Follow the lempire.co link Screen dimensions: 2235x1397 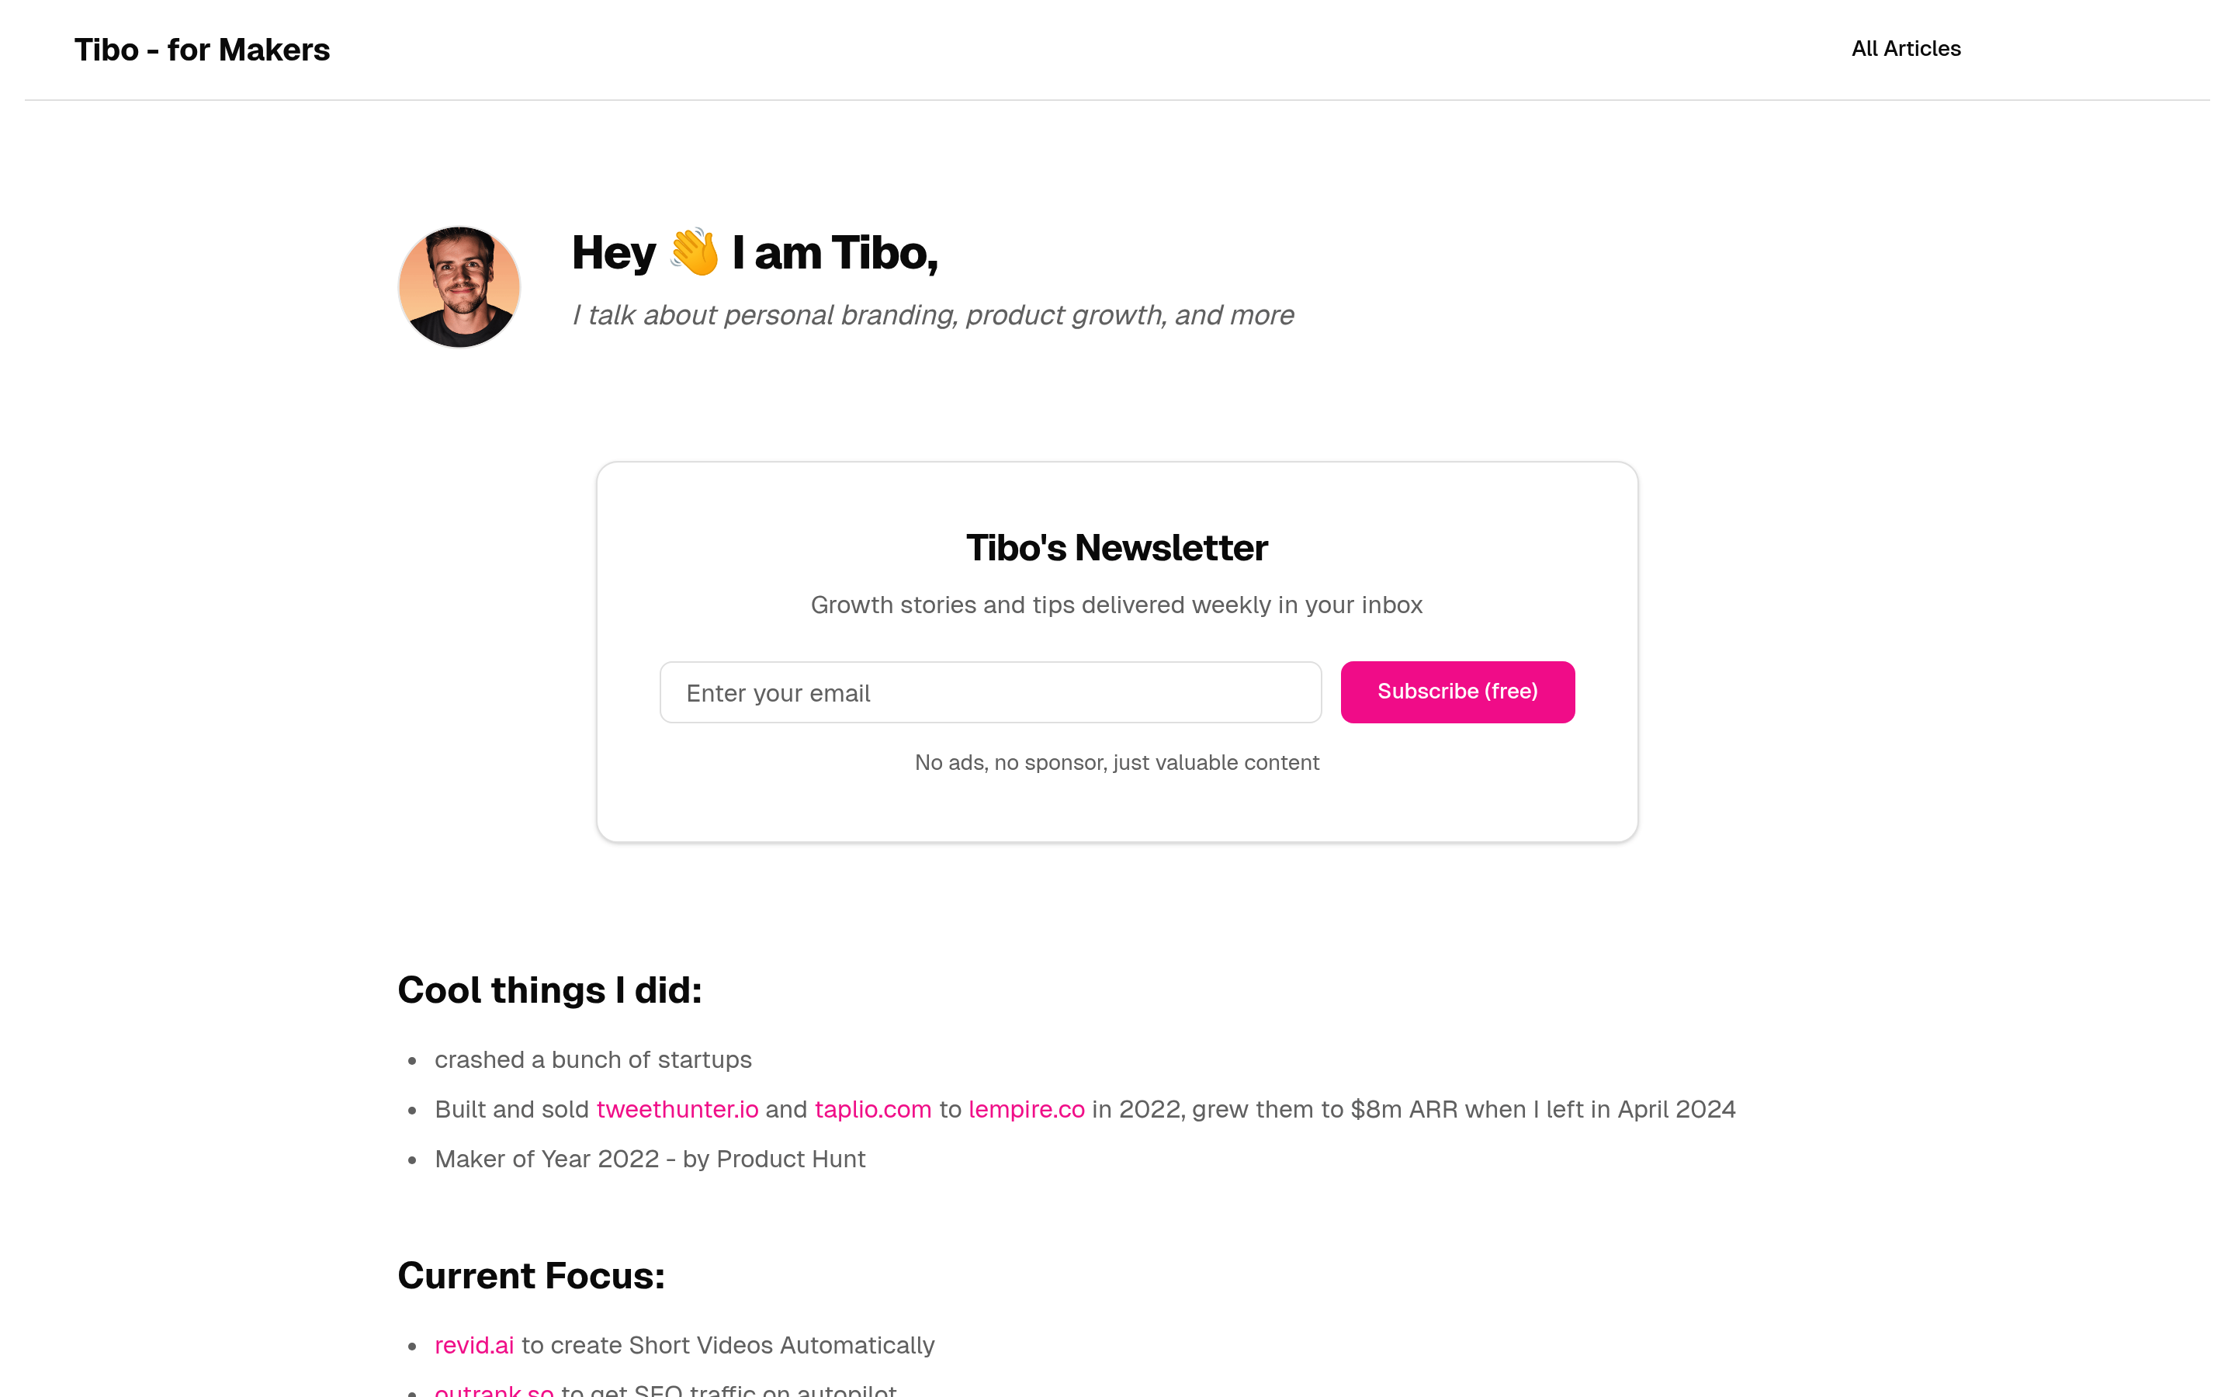coord(1026,1109)
